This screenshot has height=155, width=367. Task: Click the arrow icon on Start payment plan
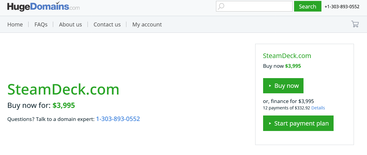coord(270,123)
